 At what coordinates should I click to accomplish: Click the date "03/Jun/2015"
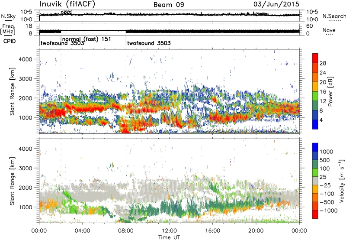276,4
